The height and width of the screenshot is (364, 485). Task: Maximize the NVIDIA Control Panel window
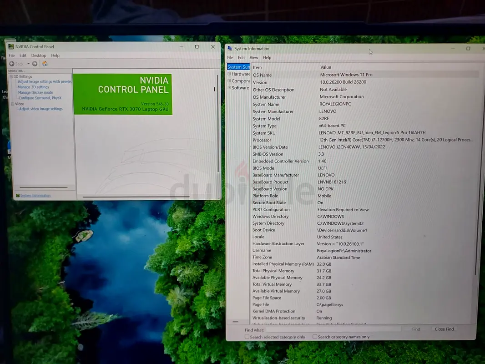197,47
